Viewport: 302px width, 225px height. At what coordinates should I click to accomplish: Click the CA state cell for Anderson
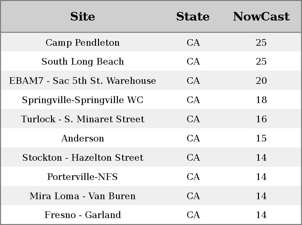(x=193, y=138)
